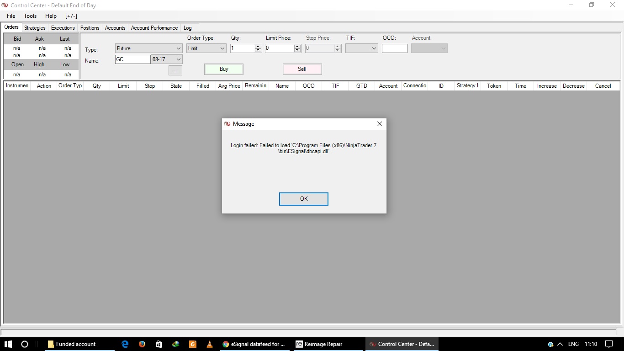Click the Qty input field
Screen dimensions: 624x351
pos(243,48)
